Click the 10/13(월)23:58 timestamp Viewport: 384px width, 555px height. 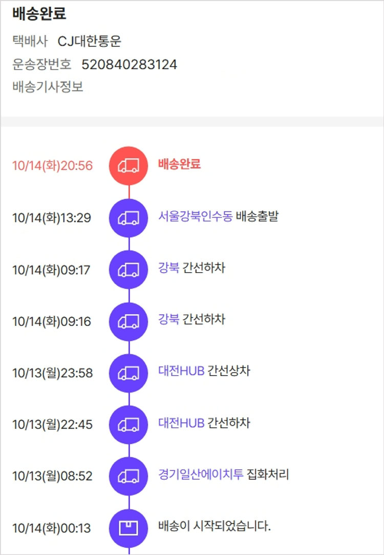[x=52, y=373]
